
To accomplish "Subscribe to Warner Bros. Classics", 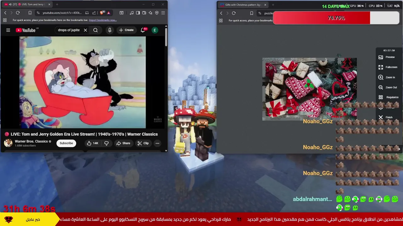I will (66, 143).
